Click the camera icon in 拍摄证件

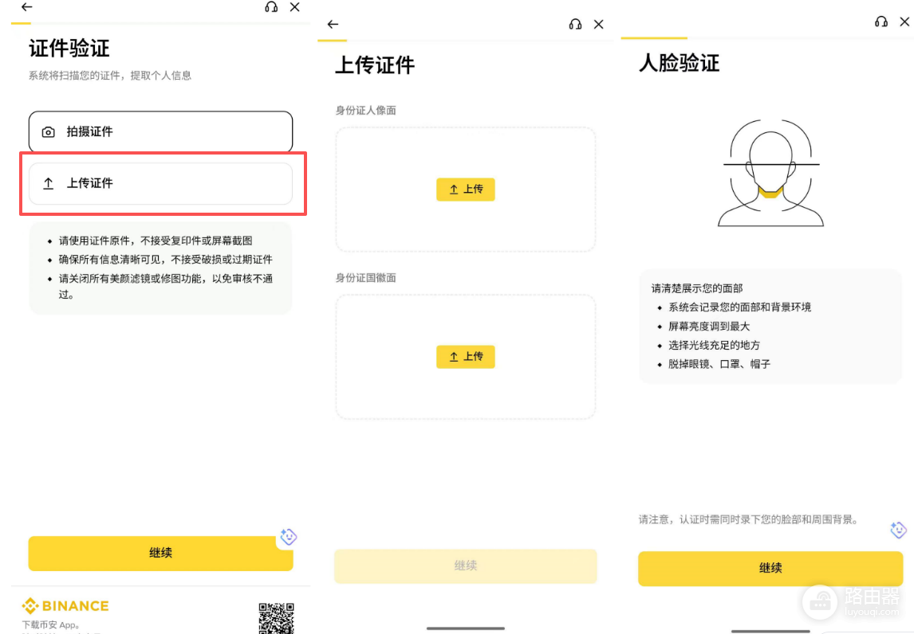[49, 132]
